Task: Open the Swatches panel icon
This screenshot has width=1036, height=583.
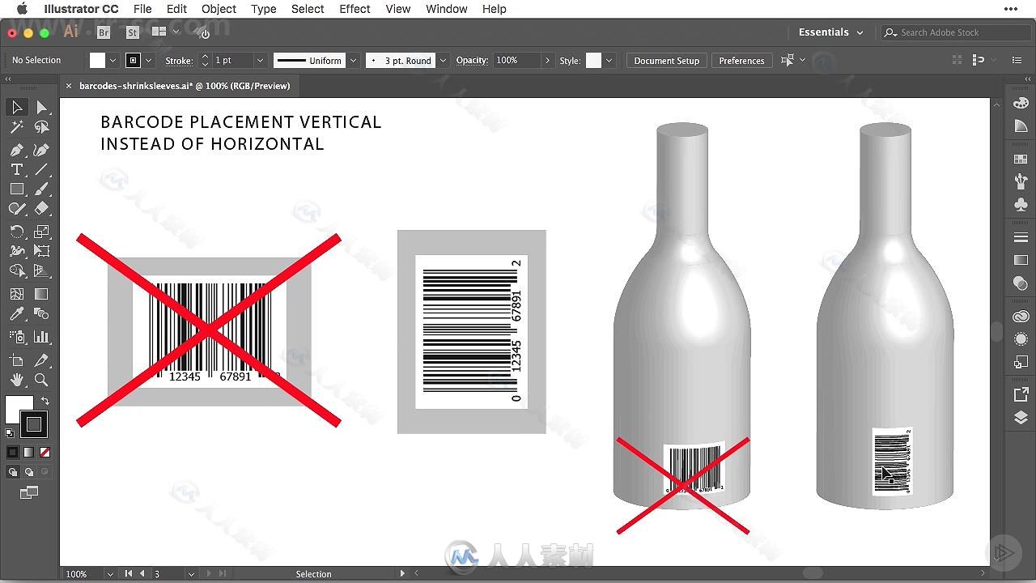Action: tap(1021, 159)
